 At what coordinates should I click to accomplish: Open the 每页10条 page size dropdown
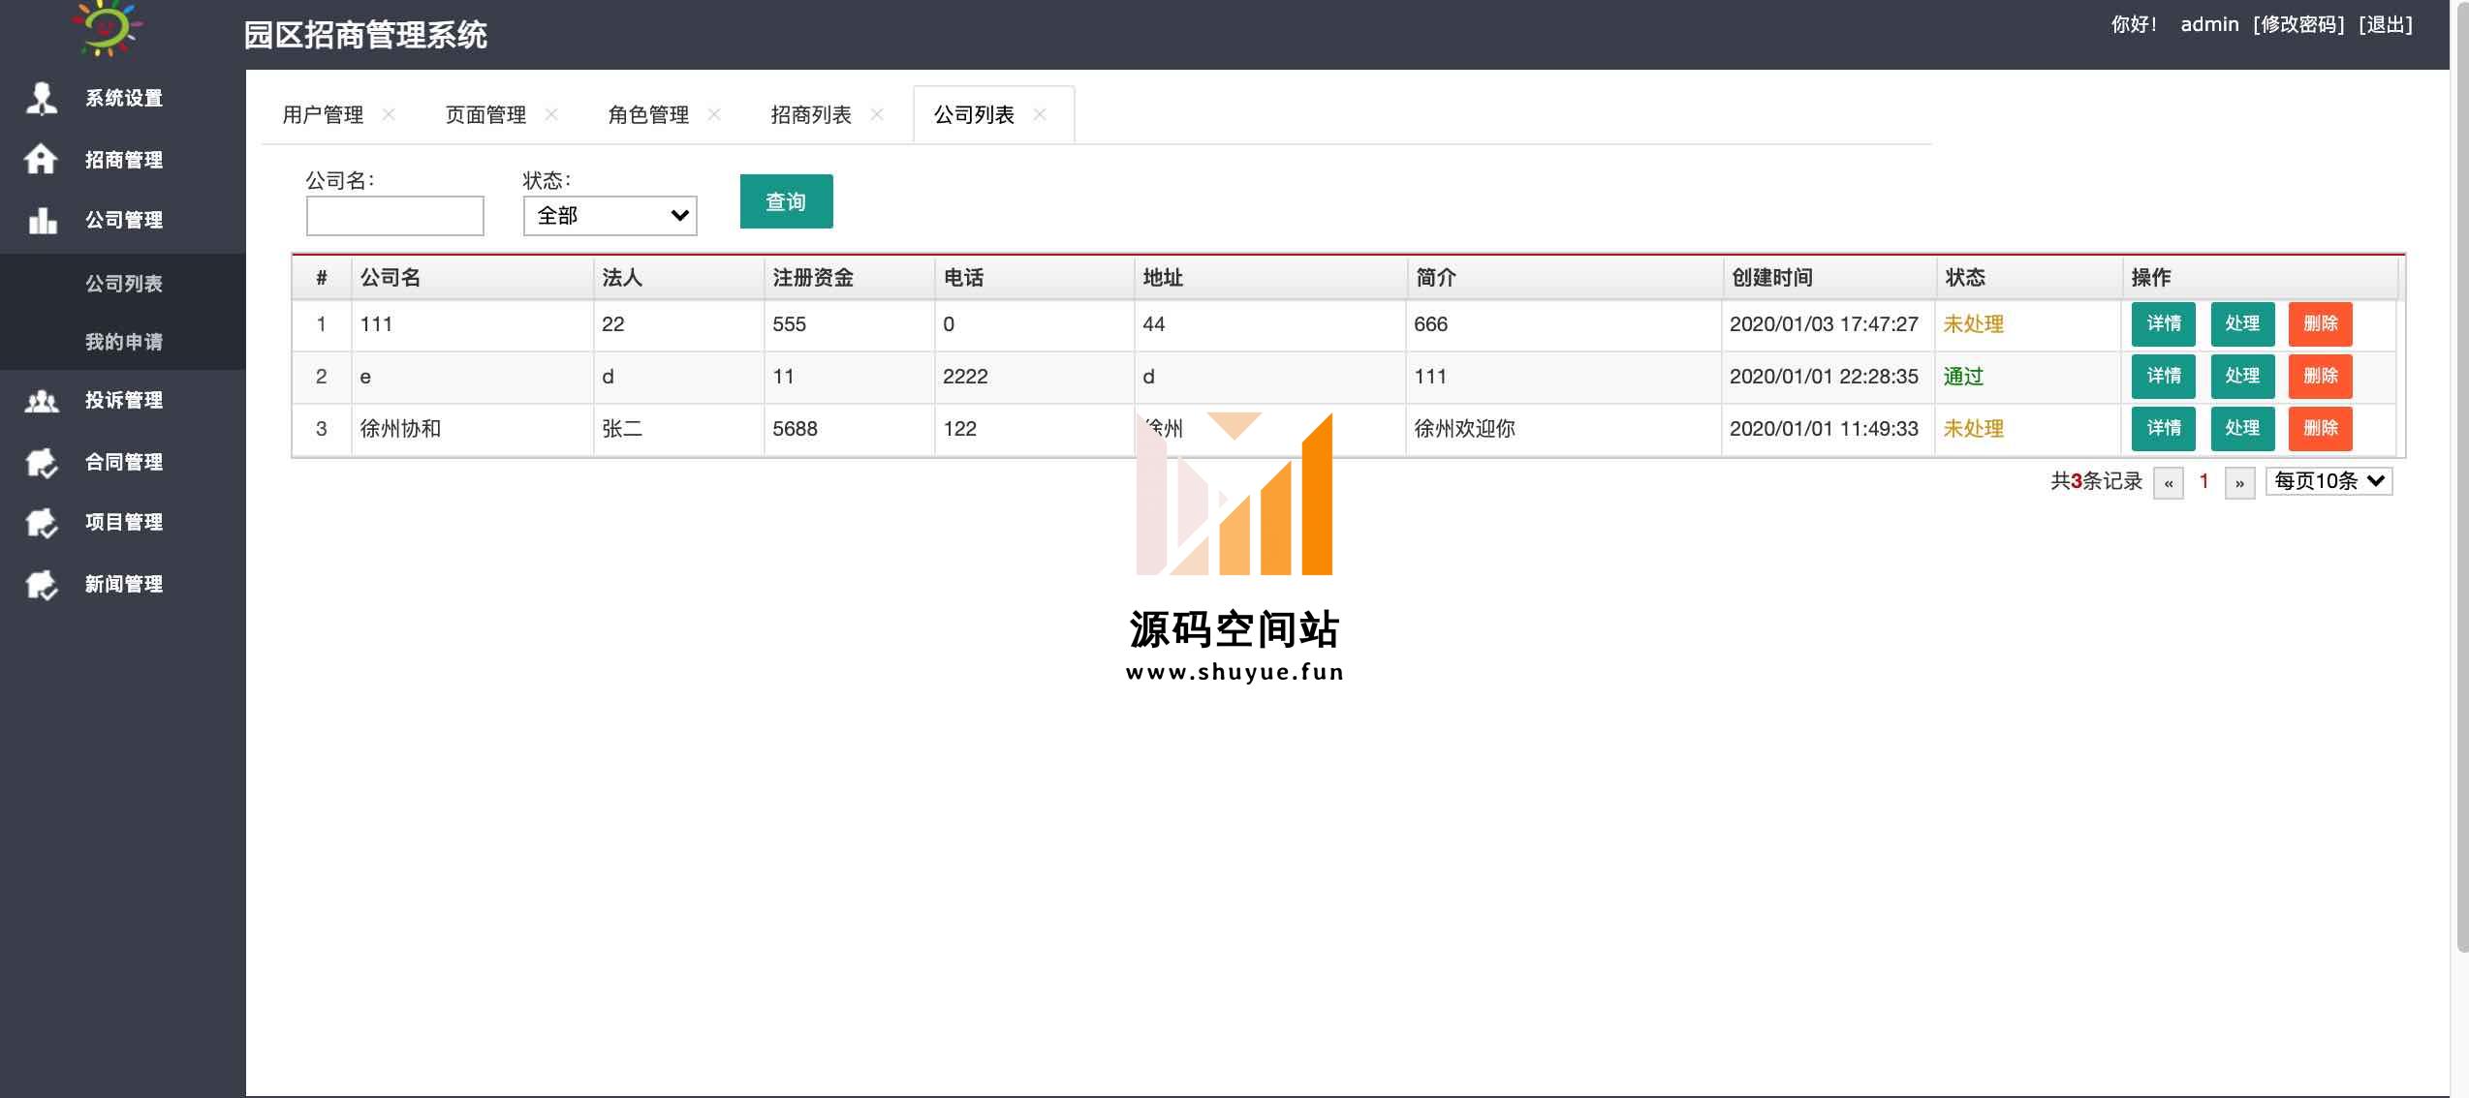[2329, 481]
